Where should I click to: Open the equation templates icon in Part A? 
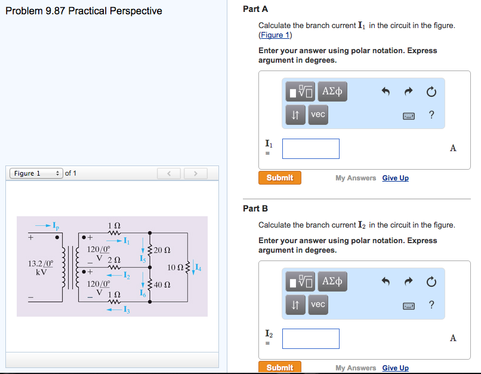click(x=299, y=91)
